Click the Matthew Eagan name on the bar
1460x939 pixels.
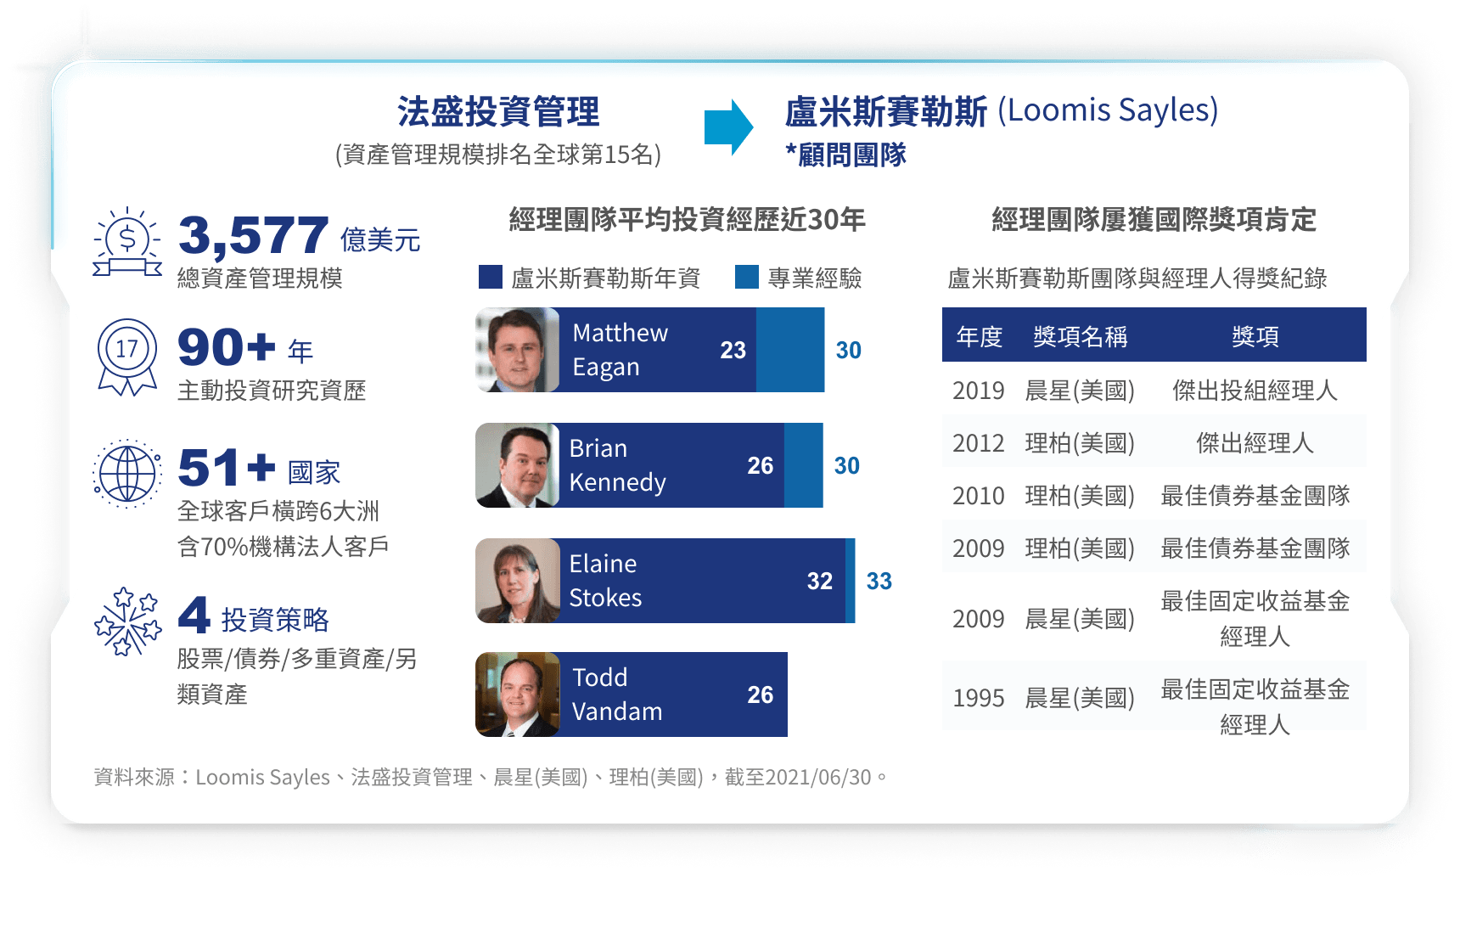click(620, 350)
